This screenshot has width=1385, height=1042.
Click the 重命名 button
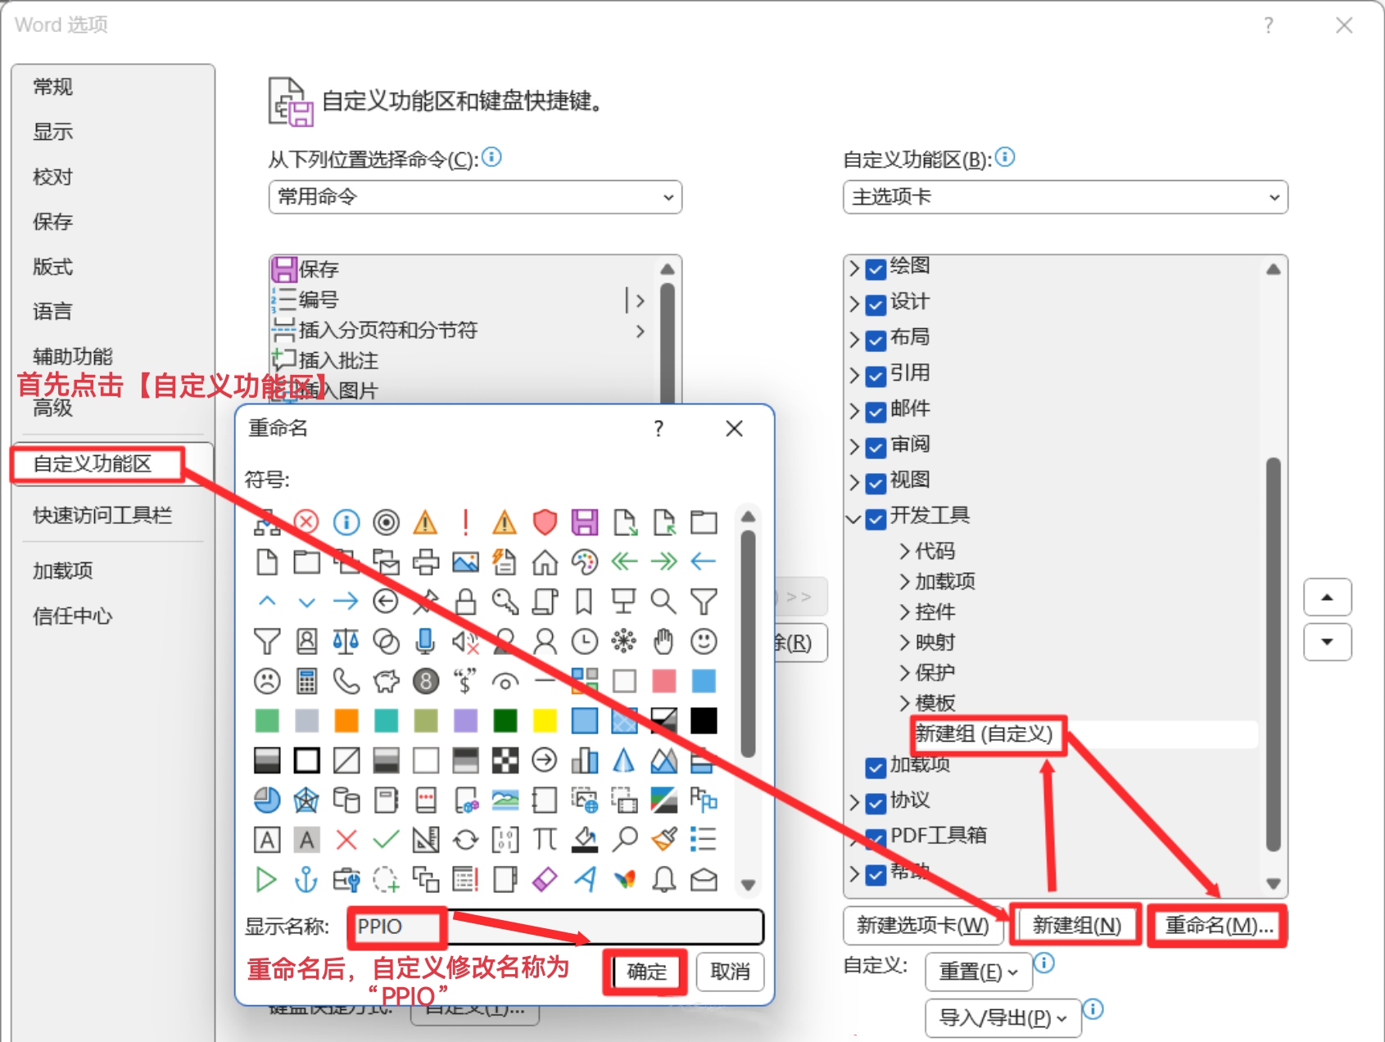click(x=1218, y=926)
